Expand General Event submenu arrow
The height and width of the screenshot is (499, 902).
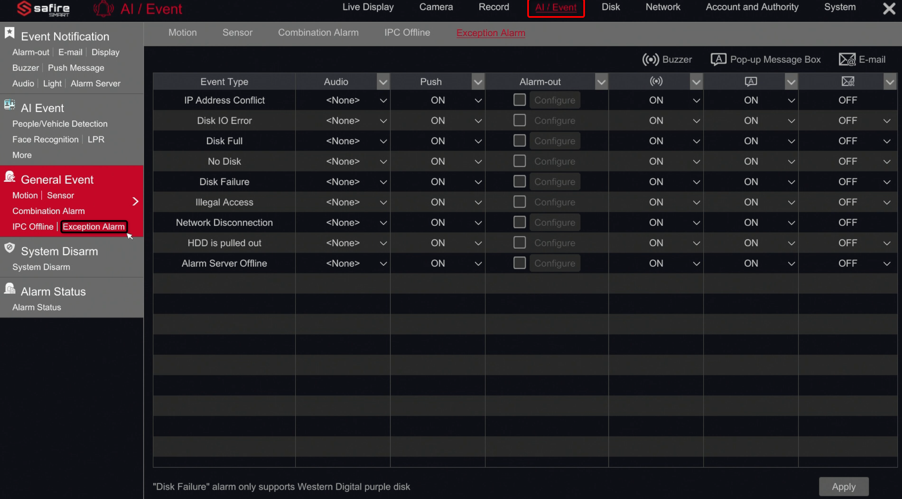[136, 202]
